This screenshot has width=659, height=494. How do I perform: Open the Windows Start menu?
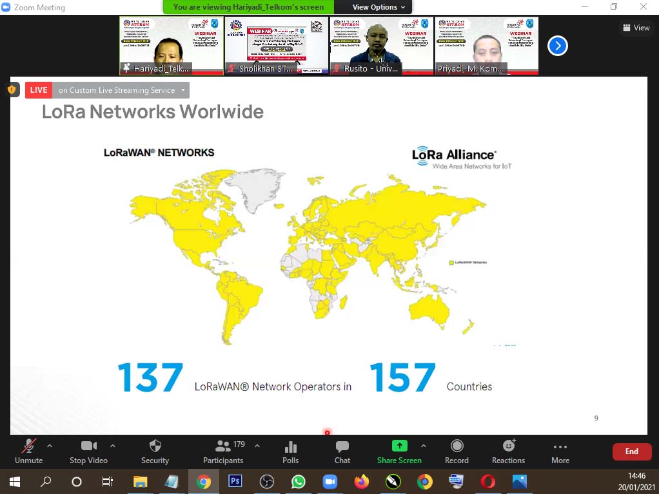tap(15, 481)
